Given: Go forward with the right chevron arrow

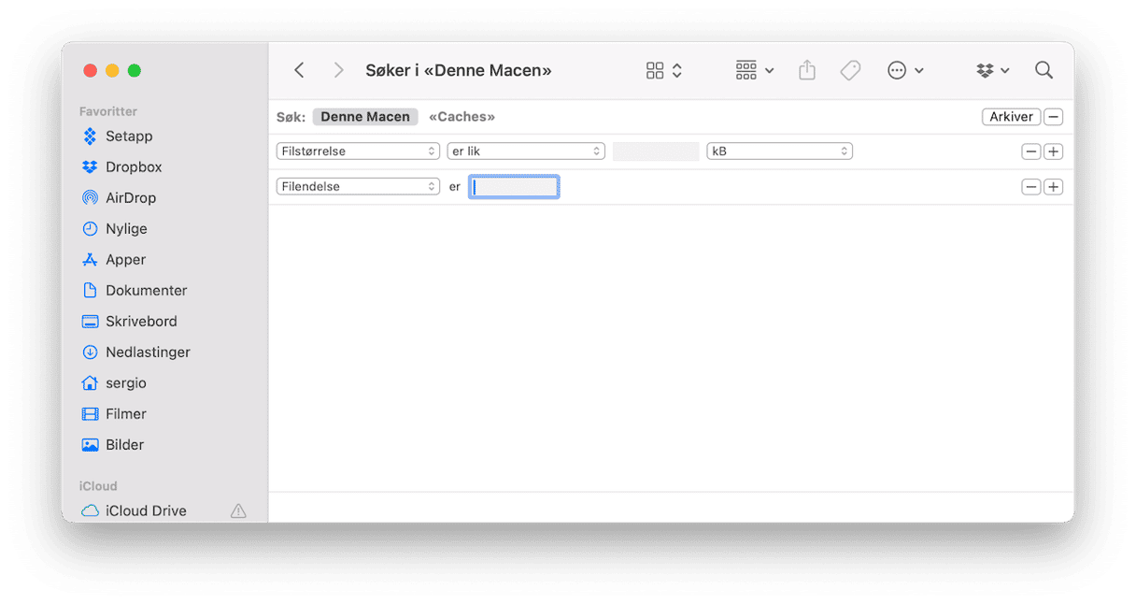Looking at the screenshot, I should (x=339, y=70).
